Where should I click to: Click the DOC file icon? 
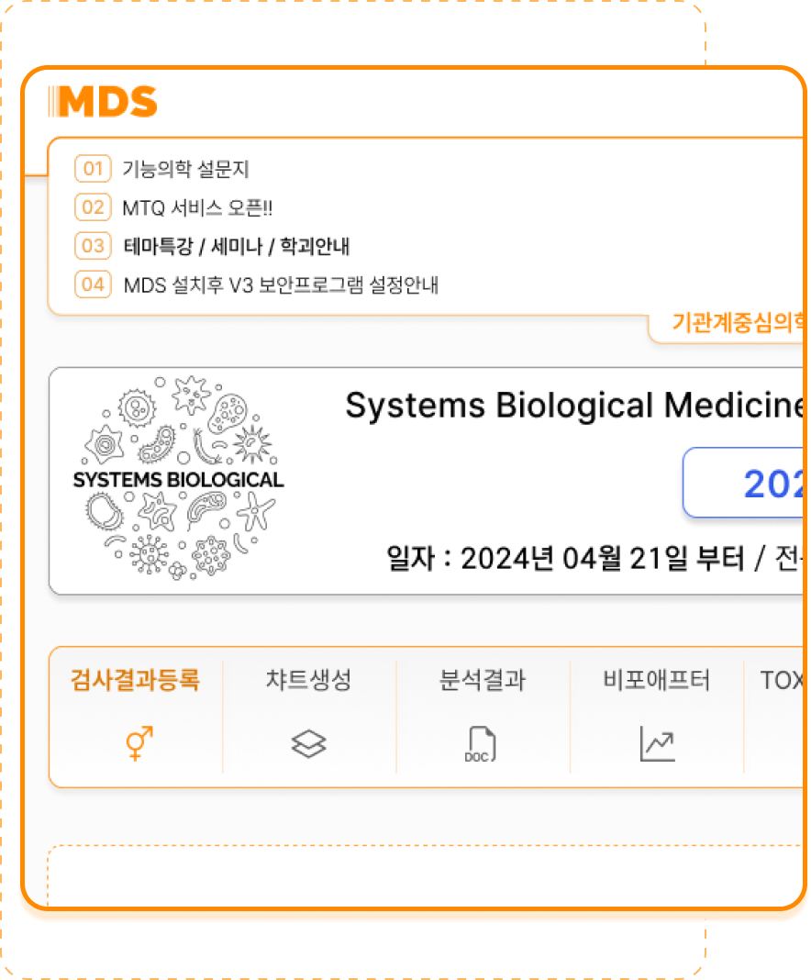click(480, 744)
